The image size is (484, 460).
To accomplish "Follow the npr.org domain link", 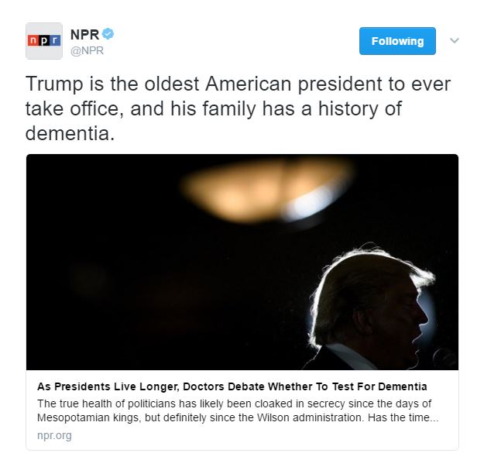I will (54, 435).
